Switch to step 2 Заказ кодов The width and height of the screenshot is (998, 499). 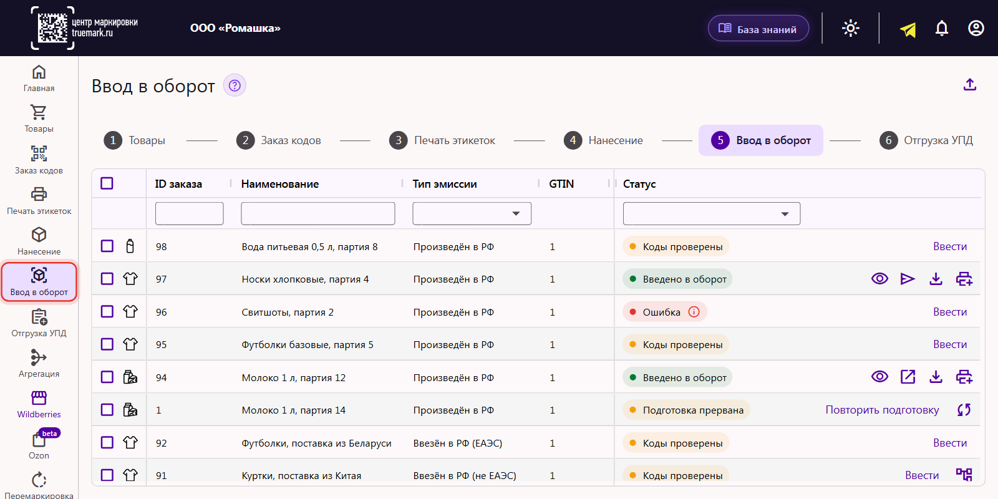[279, 140]
